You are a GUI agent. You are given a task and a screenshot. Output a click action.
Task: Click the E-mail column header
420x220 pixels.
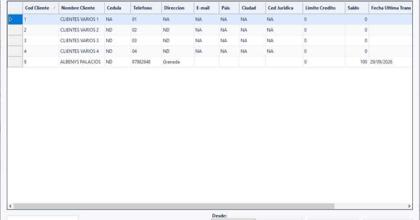207,8
